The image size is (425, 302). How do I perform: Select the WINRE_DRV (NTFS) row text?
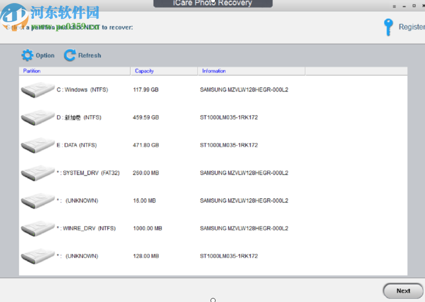coord(86,229)
